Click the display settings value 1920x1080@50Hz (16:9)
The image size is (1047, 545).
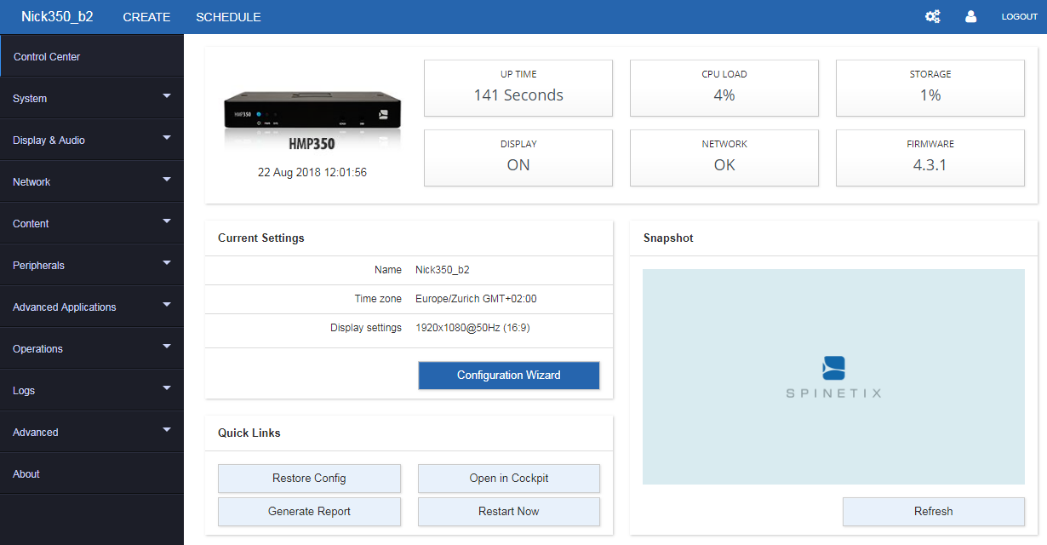(472, 328)
